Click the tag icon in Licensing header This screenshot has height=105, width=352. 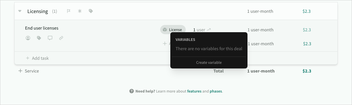click(x=91, y=11)
